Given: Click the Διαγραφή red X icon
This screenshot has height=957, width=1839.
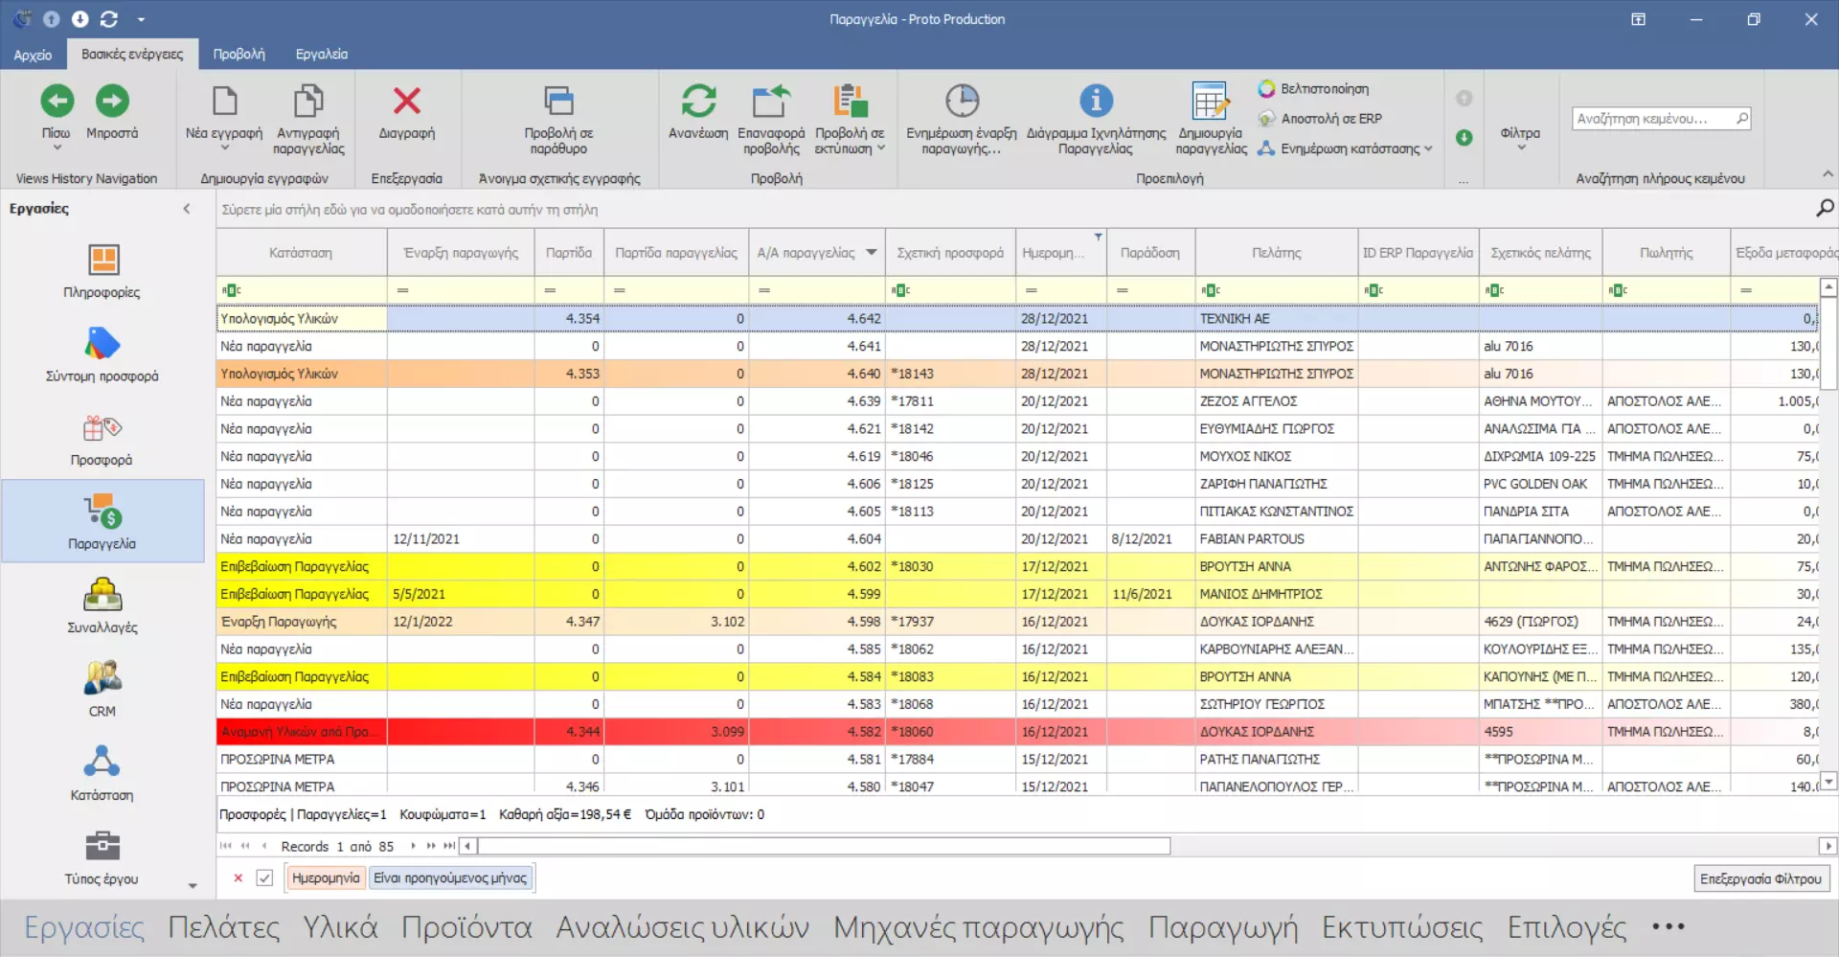Looking at the screenshot, I should click(406, 102).
